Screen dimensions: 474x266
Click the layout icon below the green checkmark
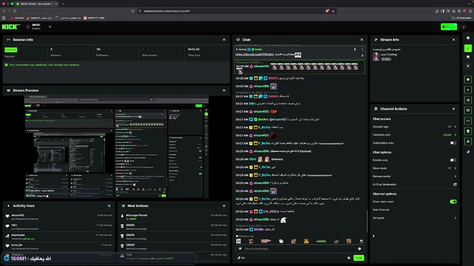point(468,57)
